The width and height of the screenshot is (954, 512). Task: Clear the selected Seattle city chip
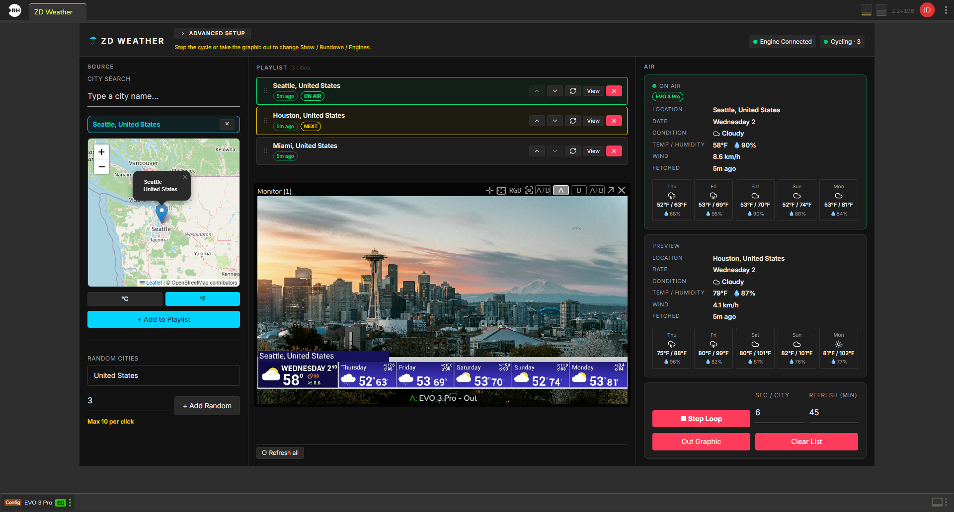click(x=227, y=124)
